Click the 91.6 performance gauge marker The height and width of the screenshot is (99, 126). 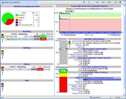click(x=63, y=71)
